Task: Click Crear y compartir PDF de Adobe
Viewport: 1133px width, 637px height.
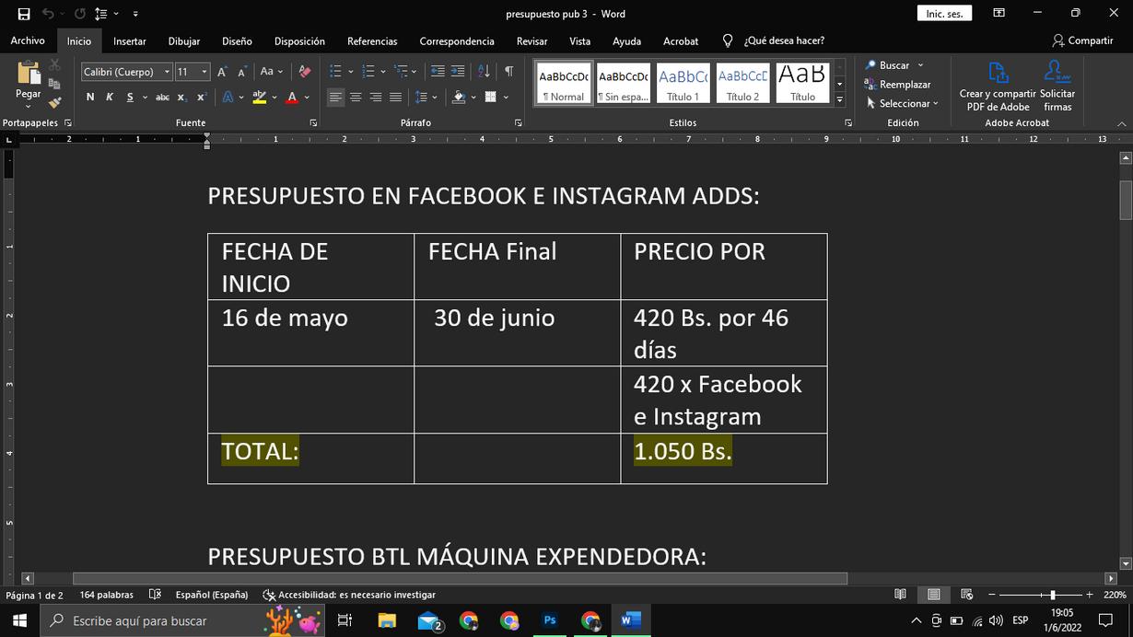Action: 998,87
